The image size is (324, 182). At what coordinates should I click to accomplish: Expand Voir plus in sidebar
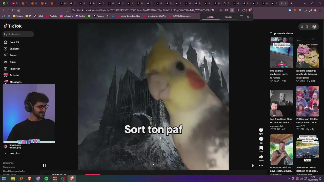point(12,153)
